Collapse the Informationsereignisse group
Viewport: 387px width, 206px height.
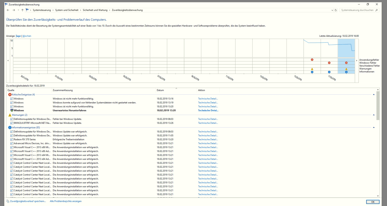374,128
